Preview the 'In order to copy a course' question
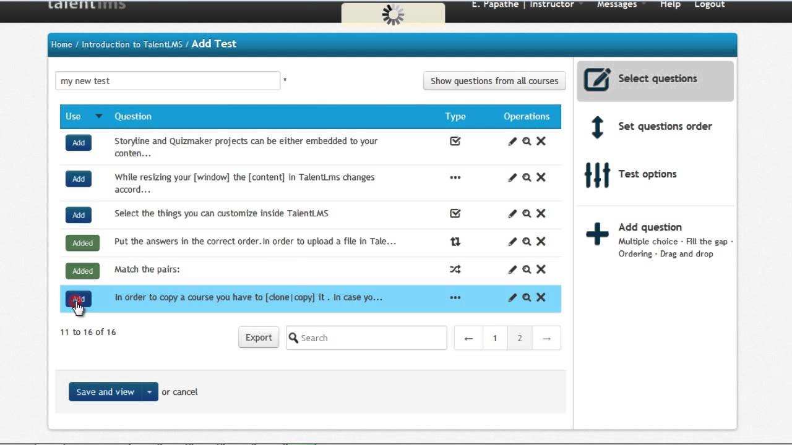This screenshot has width=792, height=445. 527,297
